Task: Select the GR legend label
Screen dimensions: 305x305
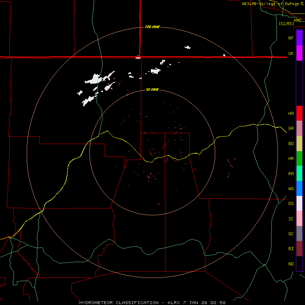Action: [291, 128]
